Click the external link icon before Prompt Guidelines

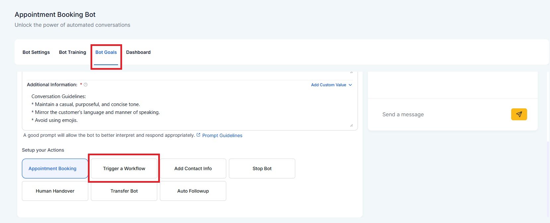[198, 135]
